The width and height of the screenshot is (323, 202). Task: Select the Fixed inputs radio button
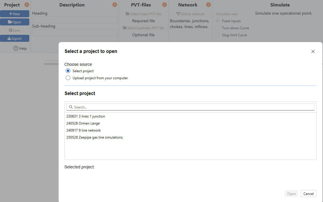point(217,21)
